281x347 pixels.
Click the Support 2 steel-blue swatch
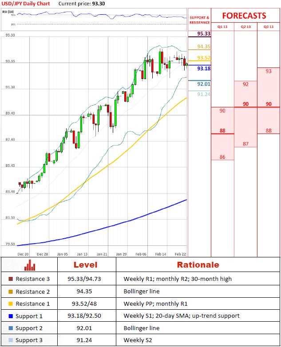pos(11,328)
